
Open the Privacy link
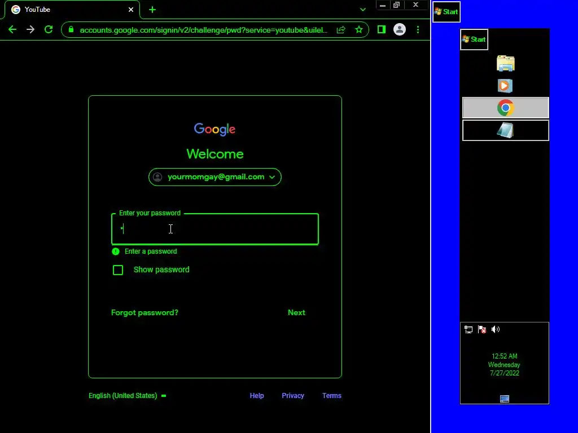coord(293,396)
